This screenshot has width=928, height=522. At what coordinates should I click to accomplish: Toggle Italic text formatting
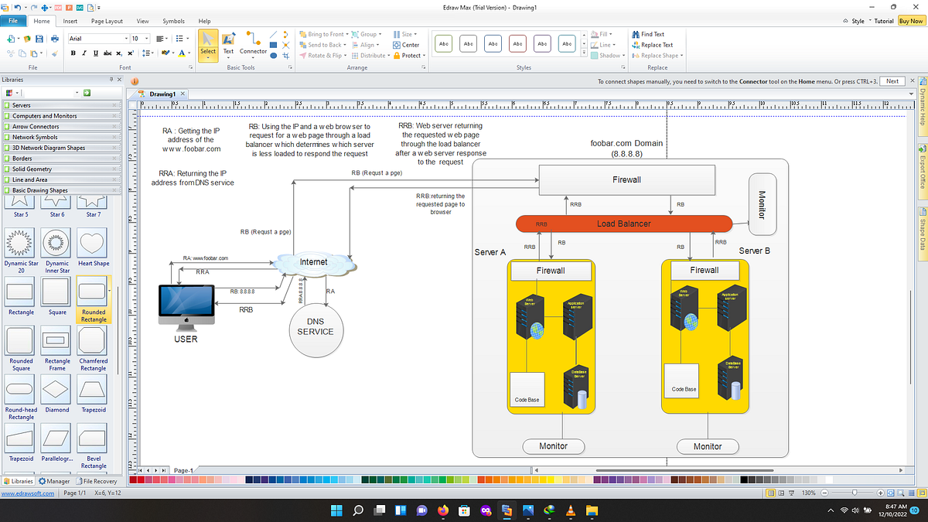pos(84,53)
